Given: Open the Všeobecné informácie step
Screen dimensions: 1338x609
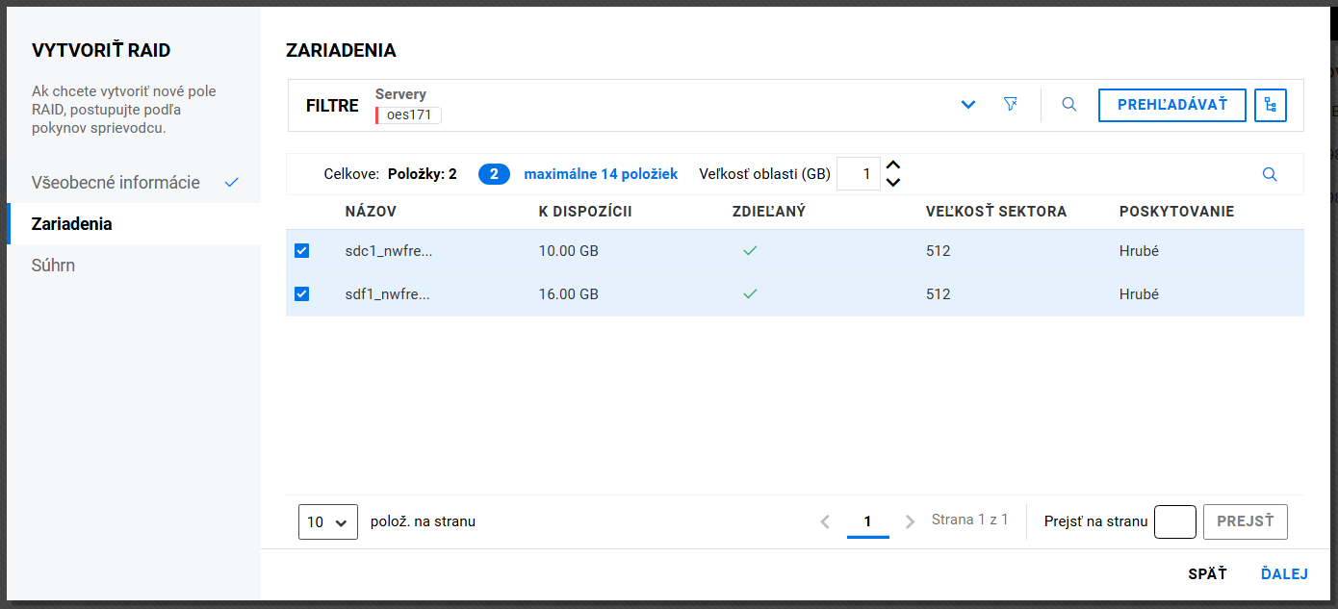Looking at the screenshot, I should [116, 182].
